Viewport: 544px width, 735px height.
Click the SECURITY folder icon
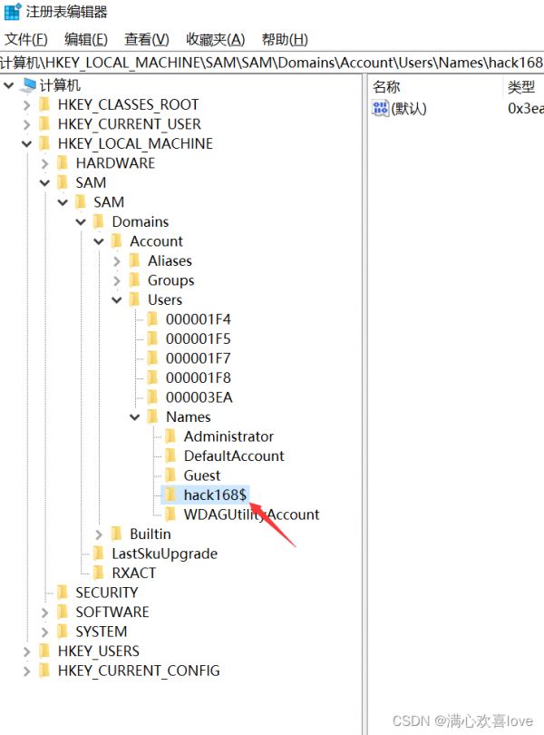[x=62, y=593]
